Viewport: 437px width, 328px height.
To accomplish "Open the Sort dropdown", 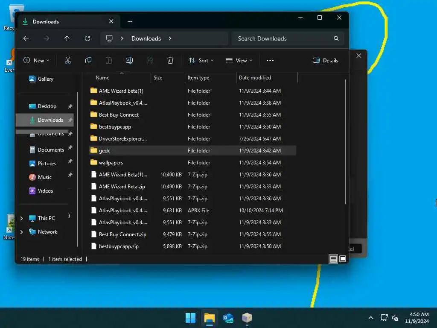I will tap(201, 60).
